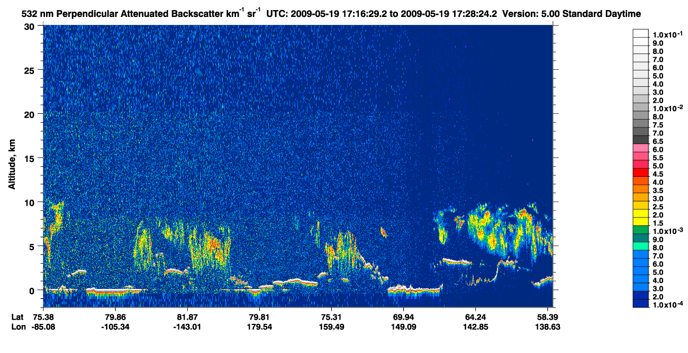This screenshot has height=353, width=688.
Task: Click the colorbar label 4.5
Action: pos(658,174)
